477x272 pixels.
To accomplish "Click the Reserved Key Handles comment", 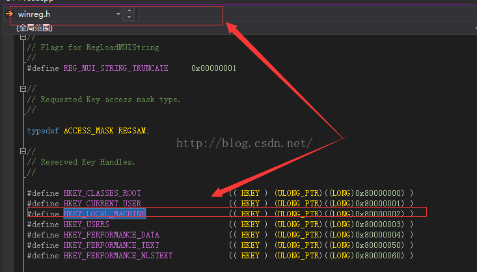I will 81,162.
